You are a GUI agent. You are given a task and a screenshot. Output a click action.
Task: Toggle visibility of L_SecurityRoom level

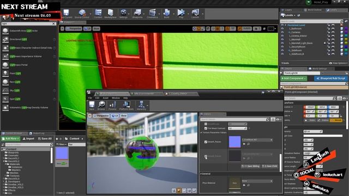(x=282, y=47)
